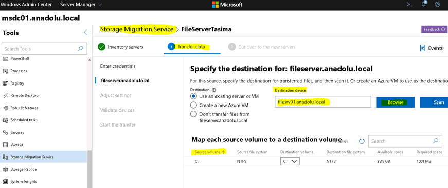This screenshot has height=188, width=448.
Task: Select Create a new Azure VM option
Action: click(220, 105)
